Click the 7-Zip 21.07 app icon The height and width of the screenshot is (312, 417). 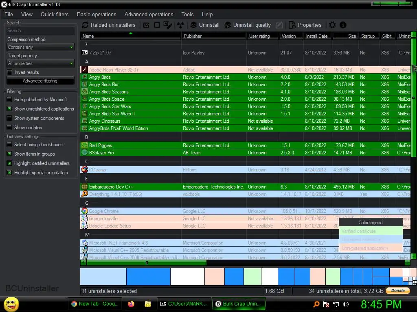click(x=85, y=52)
